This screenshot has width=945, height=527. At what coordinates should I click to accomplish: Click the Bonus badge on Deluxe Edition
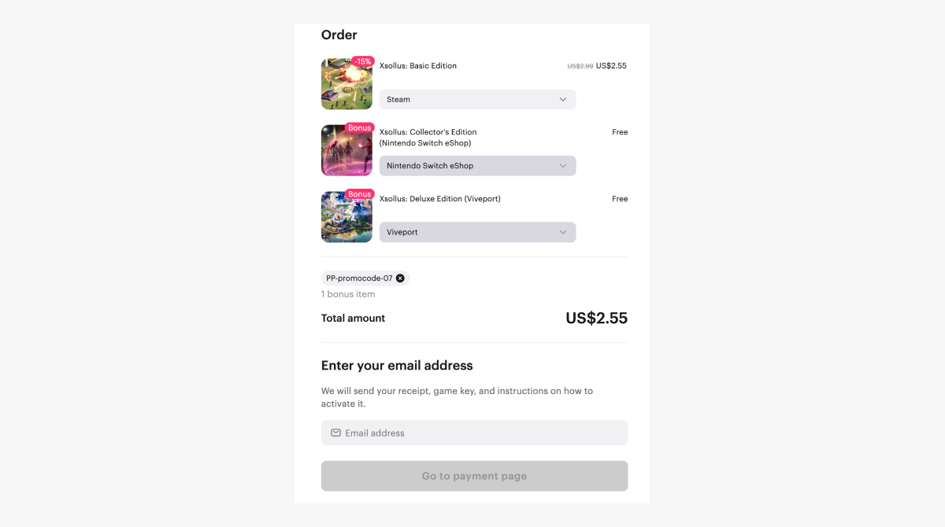tap(359, 194)
